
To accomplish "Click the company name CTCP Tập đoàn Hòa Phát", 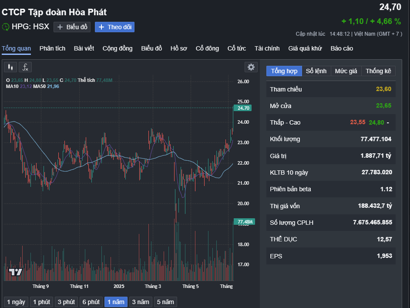I will (x=54, y=12).
